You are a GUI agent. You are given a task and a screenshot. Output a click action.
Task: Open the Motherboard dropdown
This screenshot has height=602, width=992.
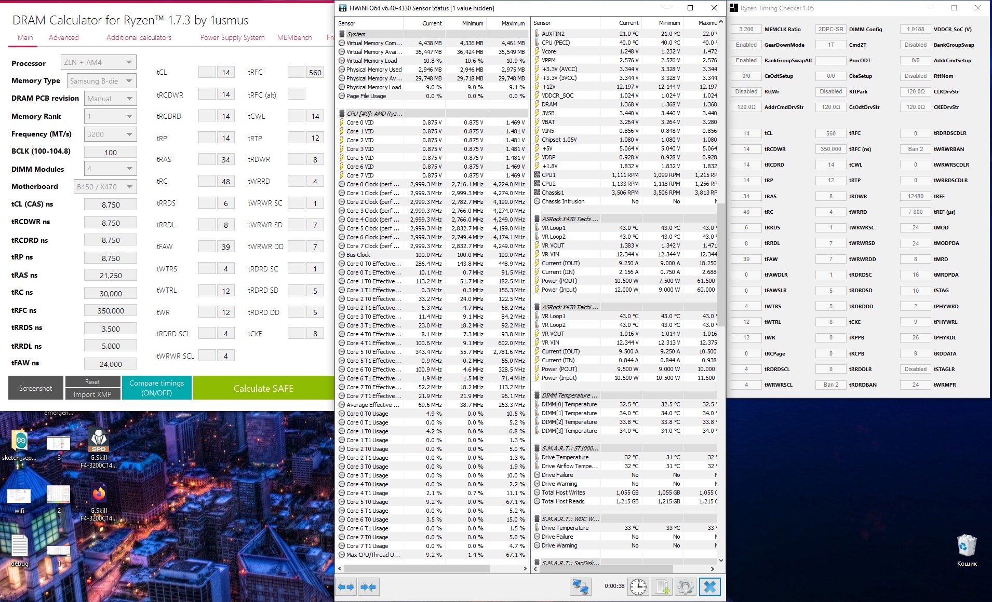[x=105, y=187]
